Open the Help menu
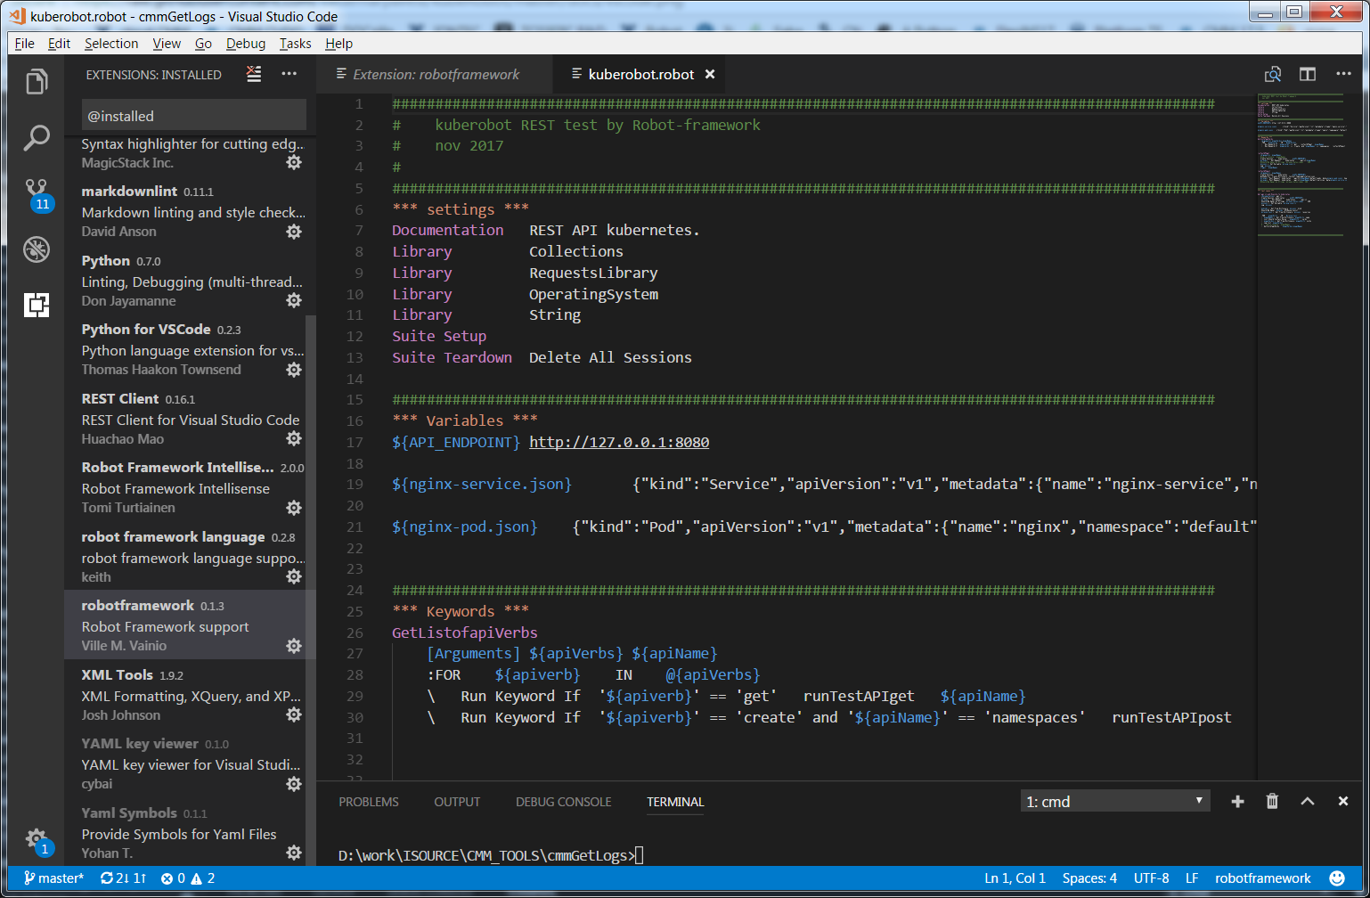1370x898 pixels. coord(338,43)
